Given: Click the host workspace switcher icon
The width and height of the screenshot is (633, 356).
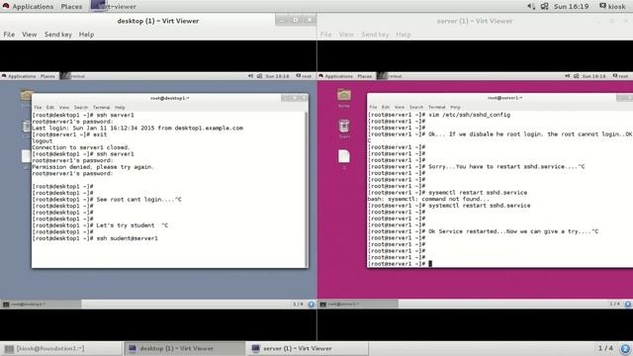Looking at the screenshot, I should [x=625, y=348].
